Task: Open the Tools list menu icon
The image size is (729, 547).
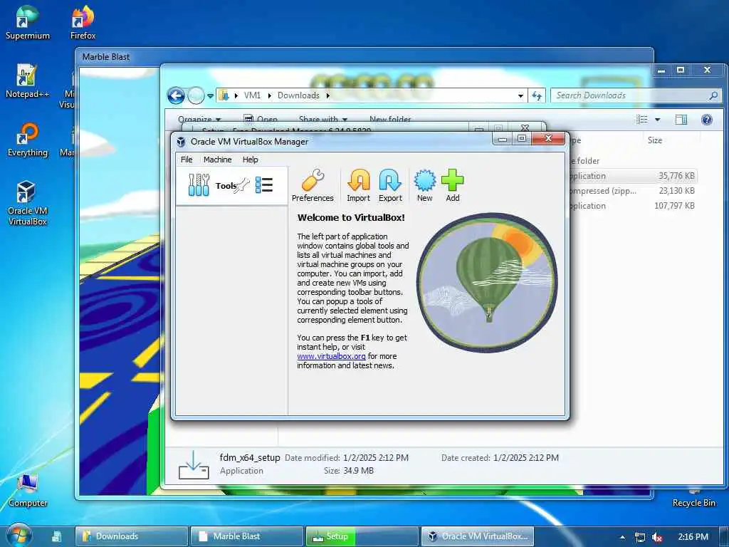Action: coord(264,185)
